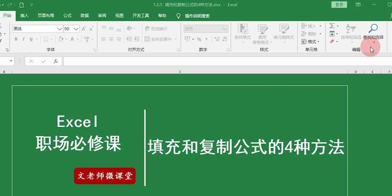This screenshot has height=196, width=392.
Task: Click the borders icon
Action: point(46,39)
